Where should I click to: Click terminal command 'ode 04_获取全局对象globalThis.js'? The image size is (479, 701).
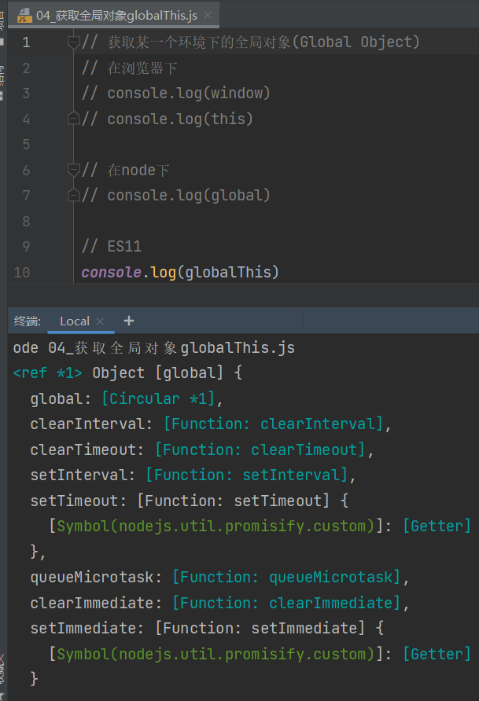(x=154, y=347)
